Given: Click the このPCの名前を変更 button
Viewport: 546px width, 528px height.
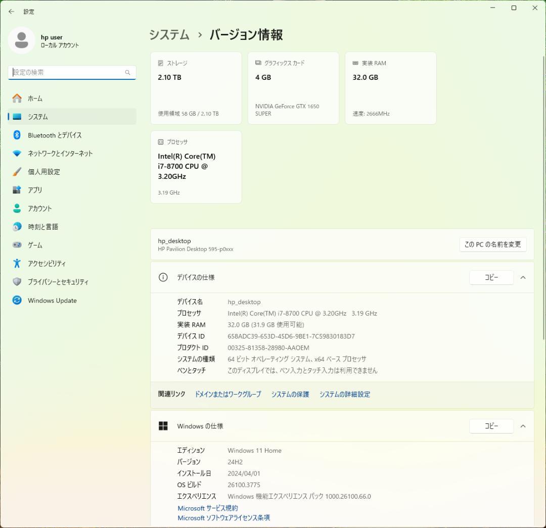Looking at the screenshot, I should click(492, 244).
